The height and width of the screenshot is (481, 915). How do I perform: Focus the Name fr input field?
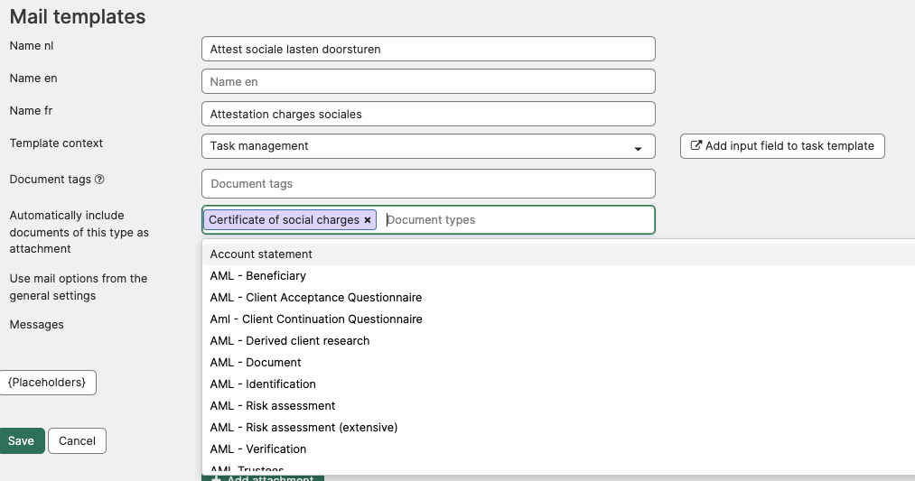(x=428, y=115)
